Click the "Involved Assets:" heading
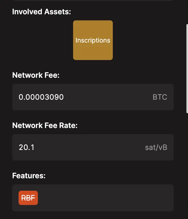The height and width of the screenshot is (219, 188). point(42,12)
